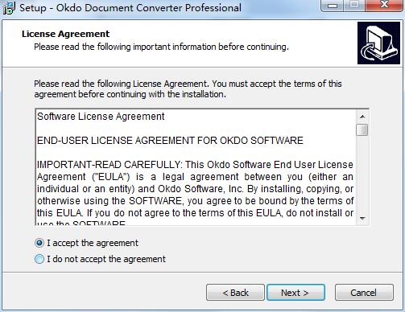Click the license scrollbar down arrow
Screen dimensions: 405x312
coord(362,219)
